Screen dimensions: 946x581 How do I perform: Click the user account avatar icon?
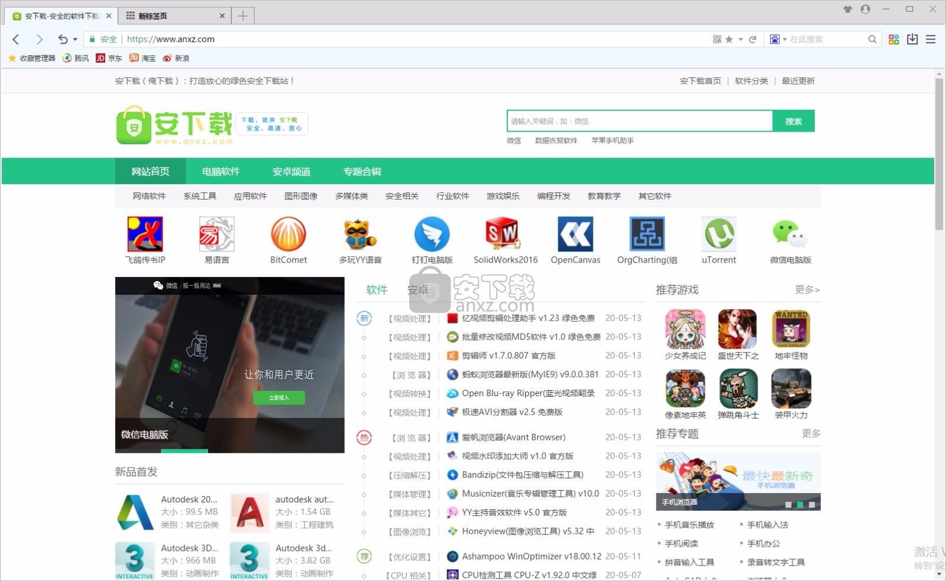(x=866, y=9)
